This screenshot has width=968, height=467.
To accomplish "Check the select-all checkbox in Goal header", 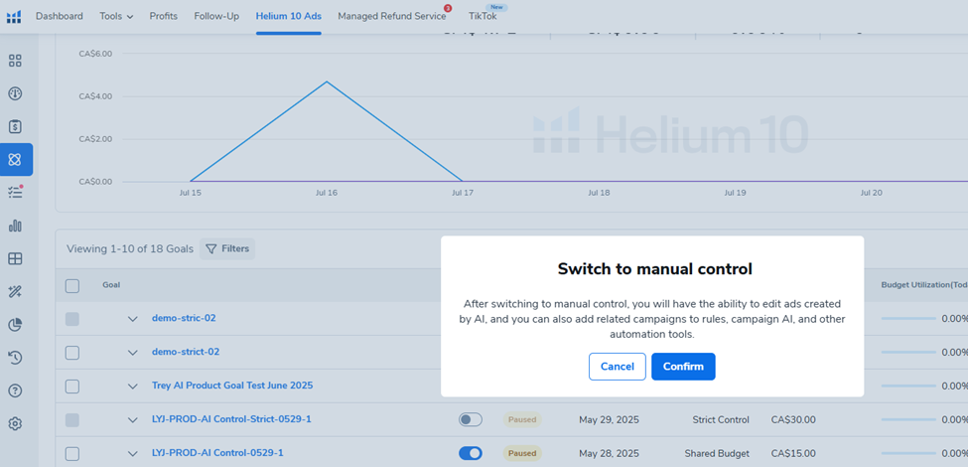I will pos(71,286).
